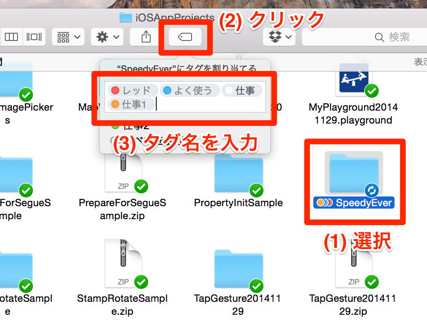Select the 仕事 tag token
427x320 pixels.
tap(242, 90)
